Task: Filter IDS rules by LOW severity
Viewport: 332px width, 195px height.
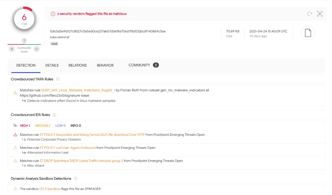Action: pyautogui.click(x=60, y=126)
